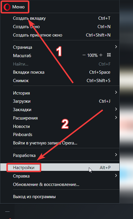Select Снимок menu entry
133x219 pixels.
coord(60,81)
